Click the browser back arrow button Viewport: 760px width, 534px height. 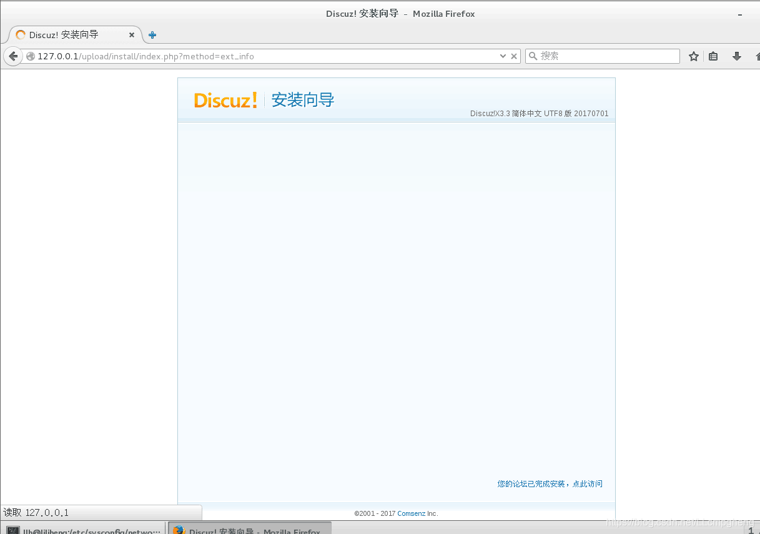click(x=13, y=56)
